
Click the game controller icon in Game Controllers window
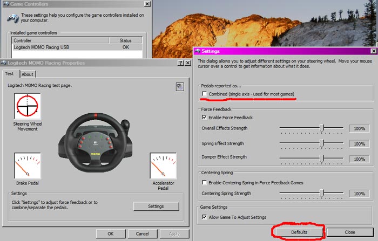(x=13, y=18)
